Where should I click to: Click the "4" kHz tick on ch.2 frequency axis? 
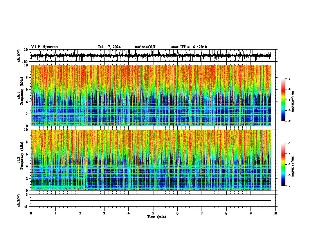(x=27, y=166)
